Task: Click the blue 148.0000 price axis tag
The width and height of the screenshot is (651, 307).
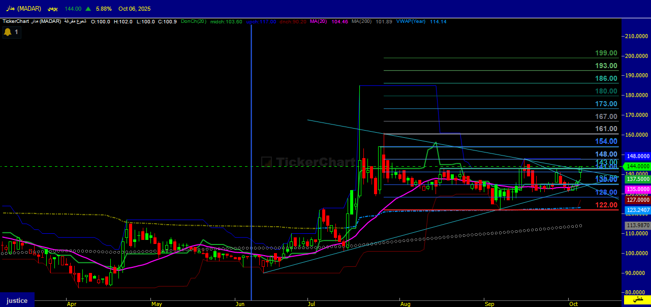Action: coord(638,156)
